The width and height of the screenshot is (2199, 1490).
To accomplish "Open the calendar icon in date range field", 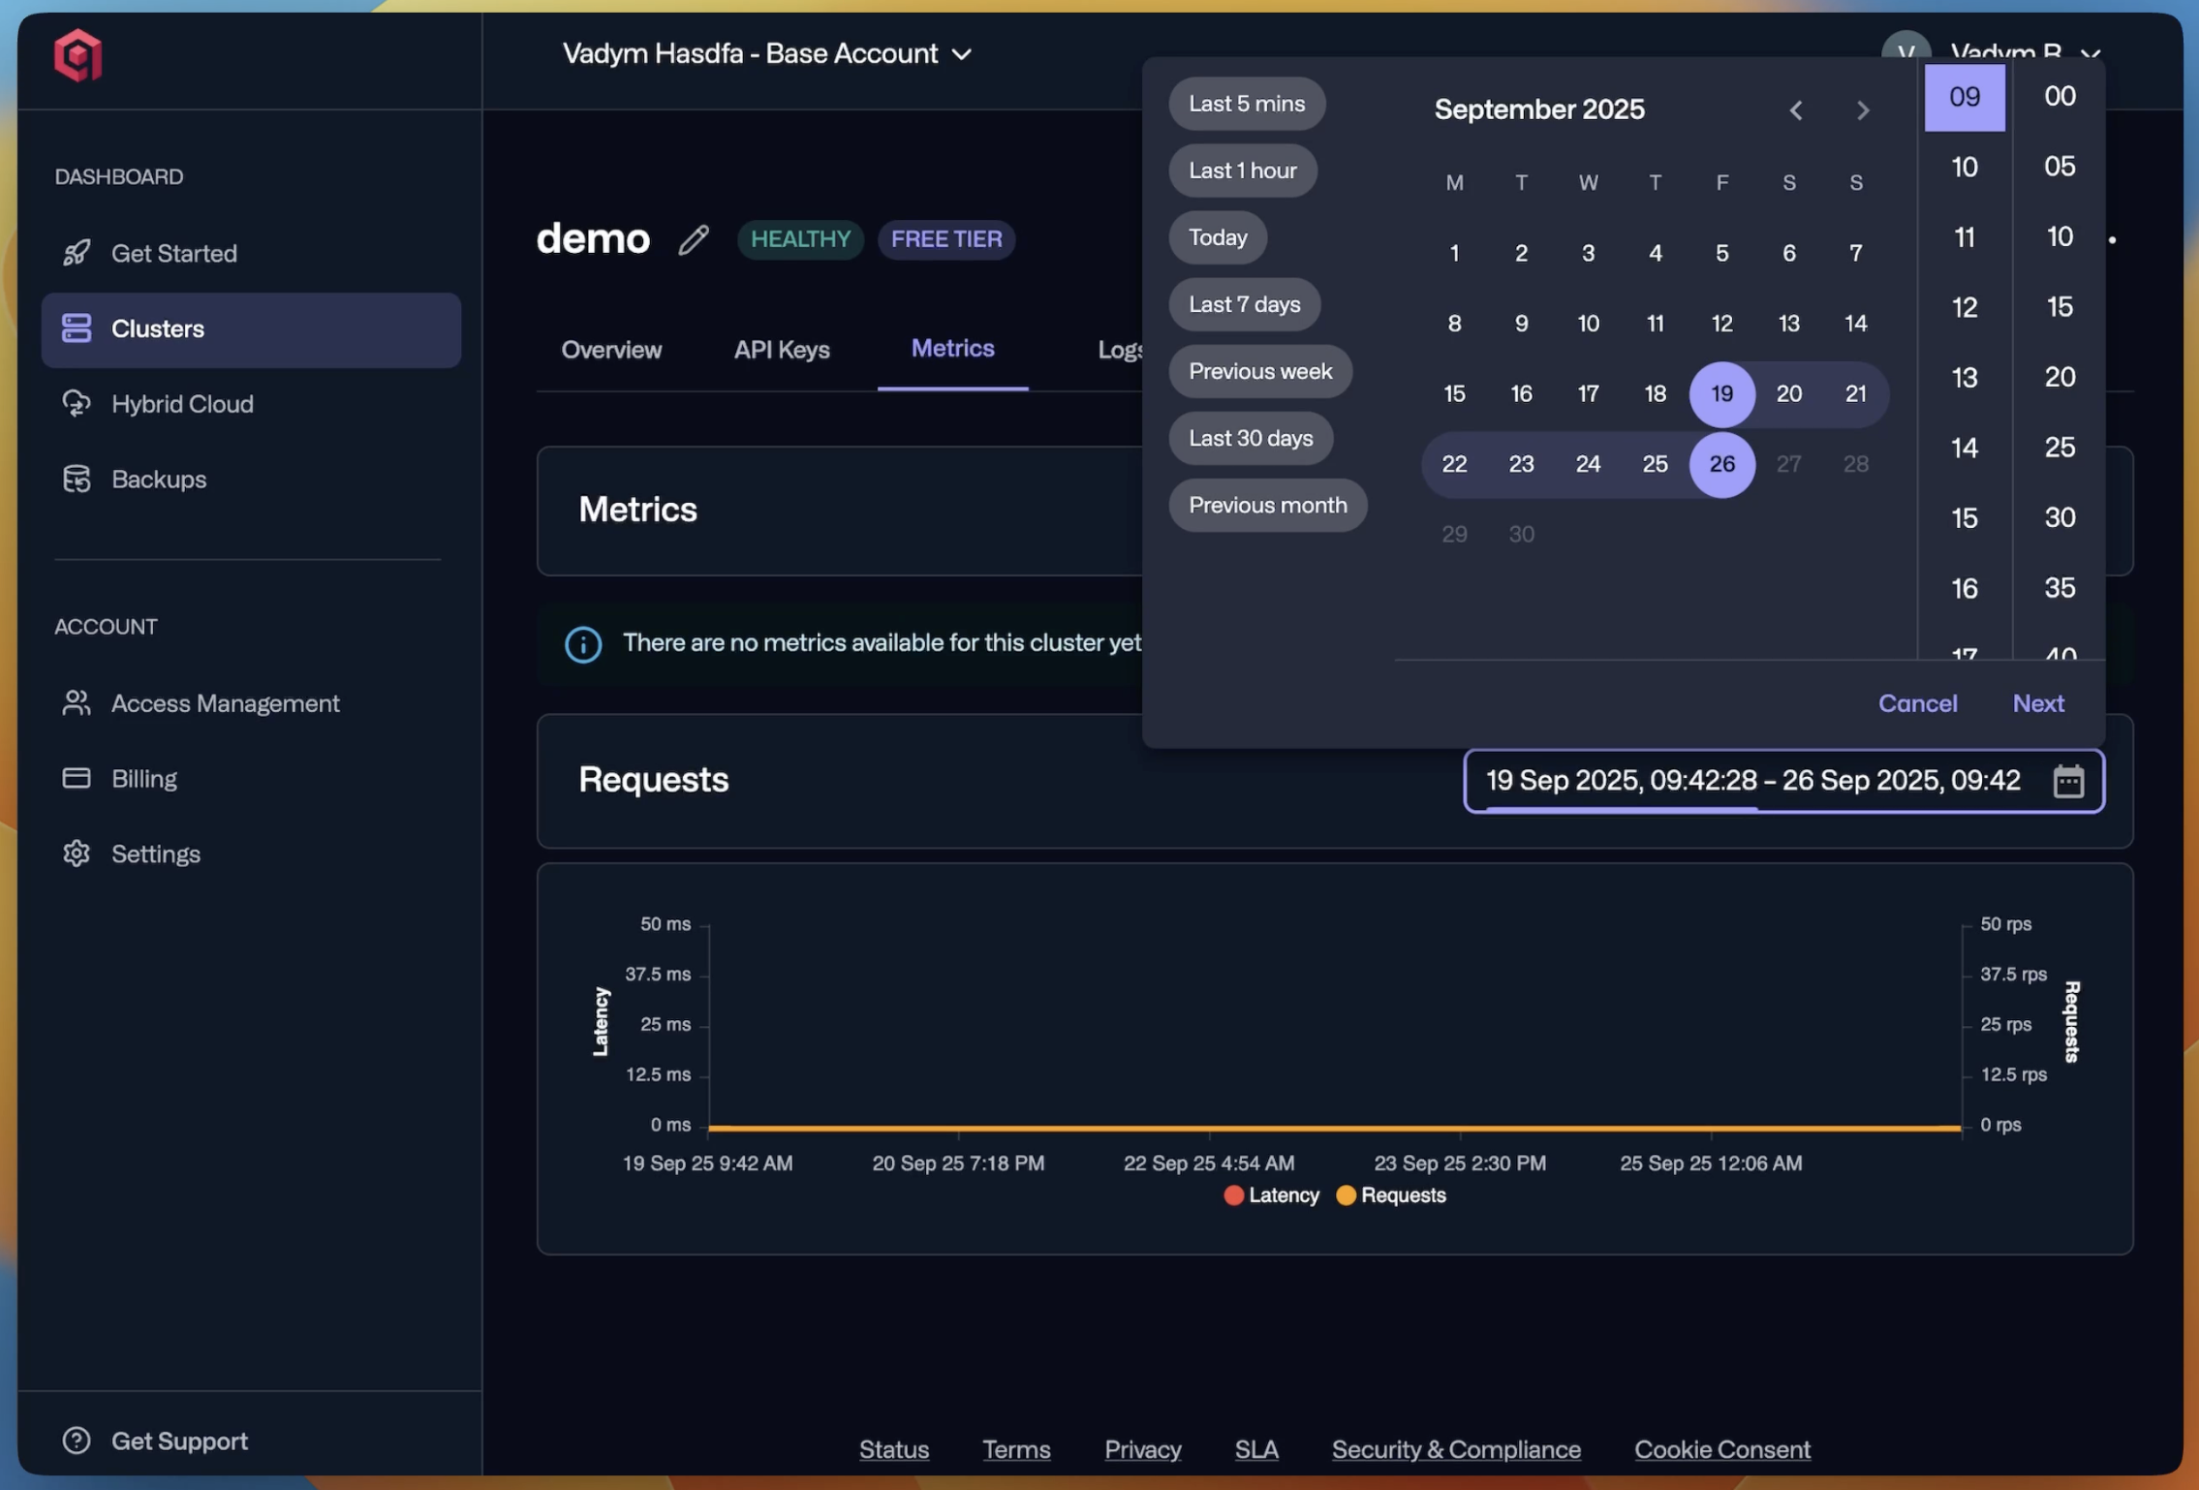I will pos(2067,781).
